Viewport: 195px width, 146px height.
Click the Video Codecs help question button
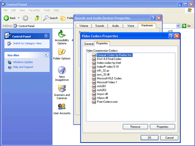(171, 36)
